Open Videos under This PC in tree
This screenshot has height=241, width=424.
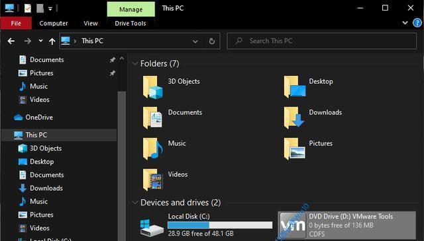(x=40, y=228)
